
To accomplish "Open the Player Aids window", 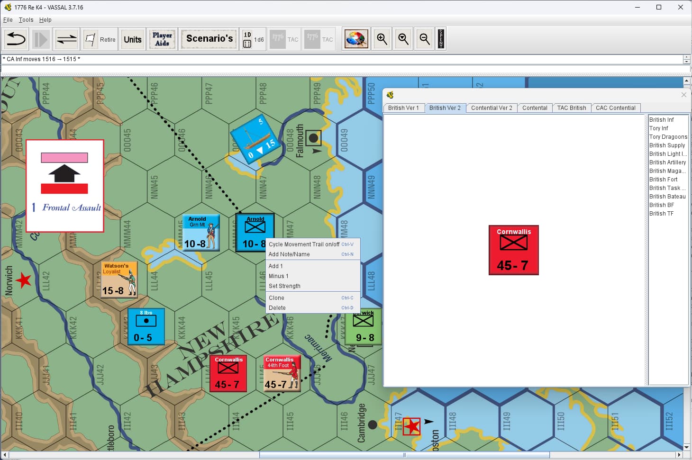I will (162, 39).
